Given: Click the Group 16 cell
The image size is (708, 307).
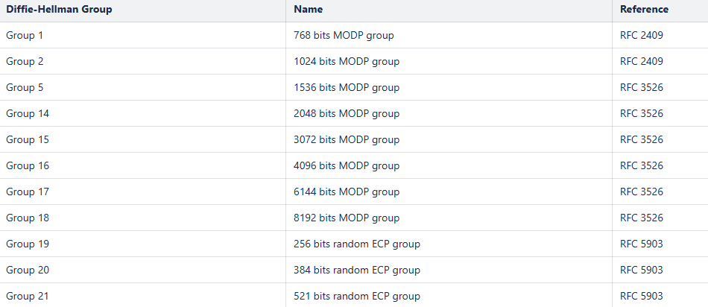Looking at the screenshot, I should click(28, 165).
